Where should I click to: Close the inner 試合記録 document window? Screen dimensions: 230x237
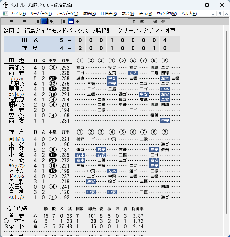point(226,14)
